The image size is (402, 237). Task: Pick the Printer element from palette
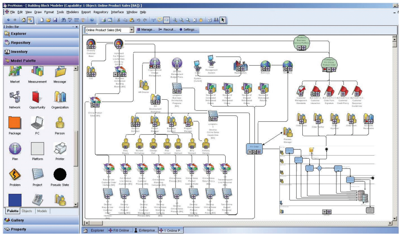(60, 149)
